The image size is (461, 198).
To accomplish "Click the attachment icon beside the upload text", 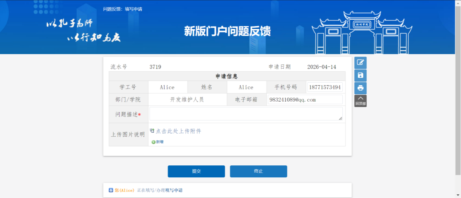I will (x=152, y=131).
